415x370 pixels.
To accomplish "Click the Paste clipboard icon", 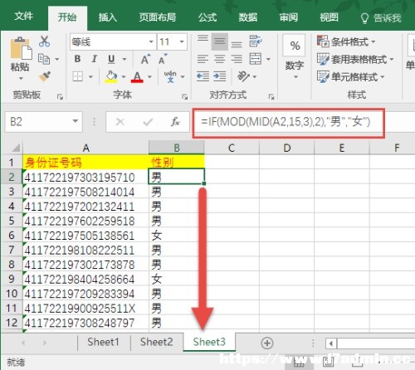I will pos(21,49).
